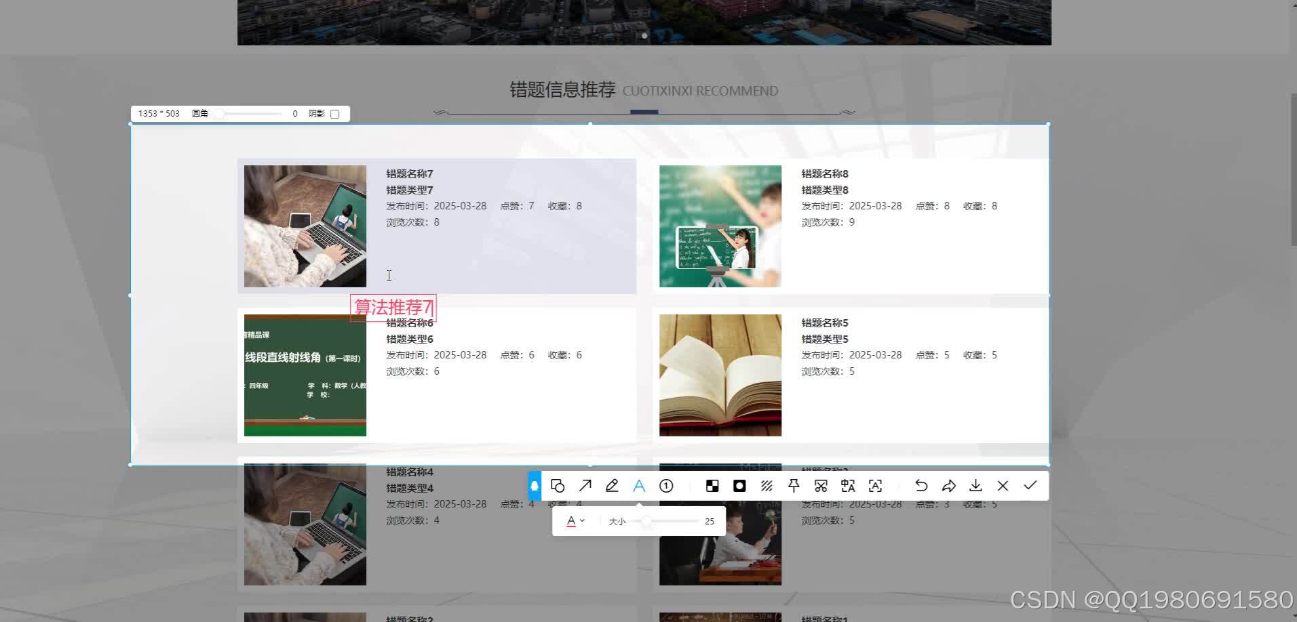
Task: Select the pencil drawing tool
Action: pyautogui.click(x=612, y=486)
